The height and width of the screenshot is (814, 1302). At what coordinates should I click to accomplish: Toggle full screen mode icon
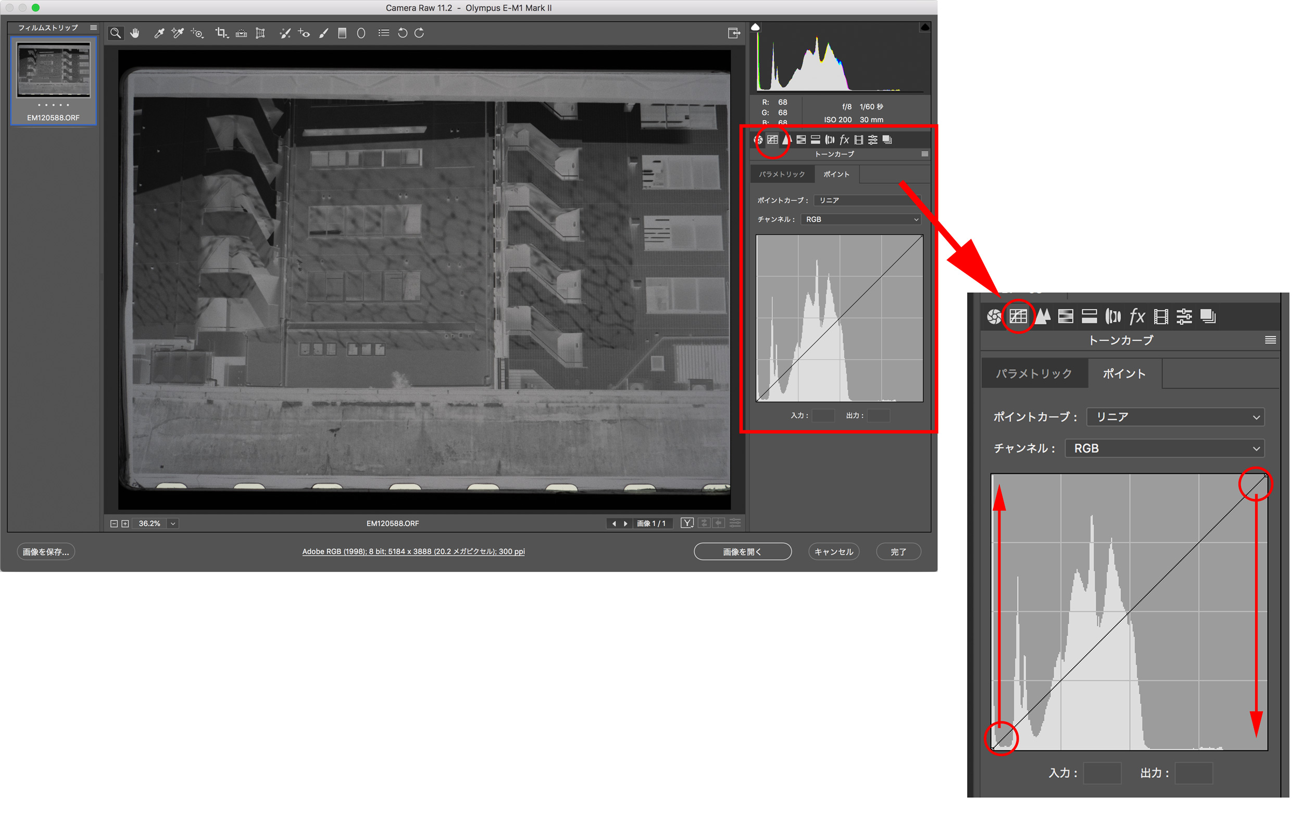point(734,33)
